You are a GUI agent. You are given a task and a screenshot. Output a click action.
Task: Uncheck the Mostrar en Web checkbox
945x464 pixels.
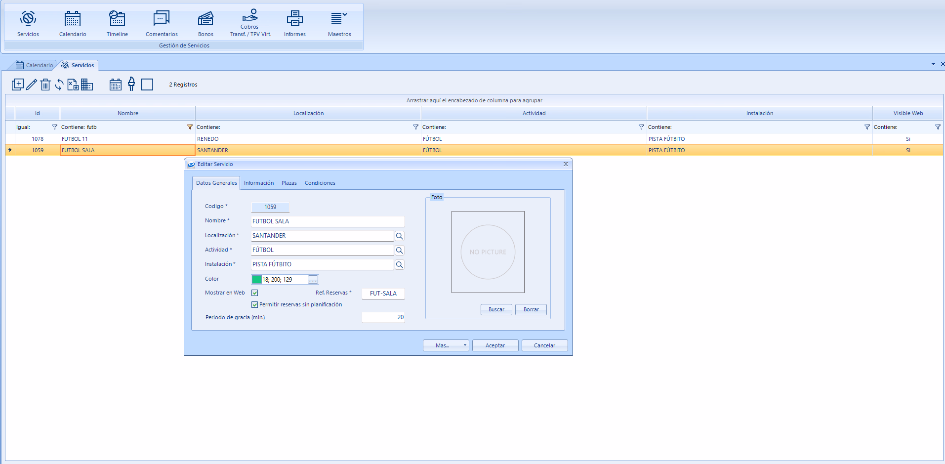pos(255,293)
